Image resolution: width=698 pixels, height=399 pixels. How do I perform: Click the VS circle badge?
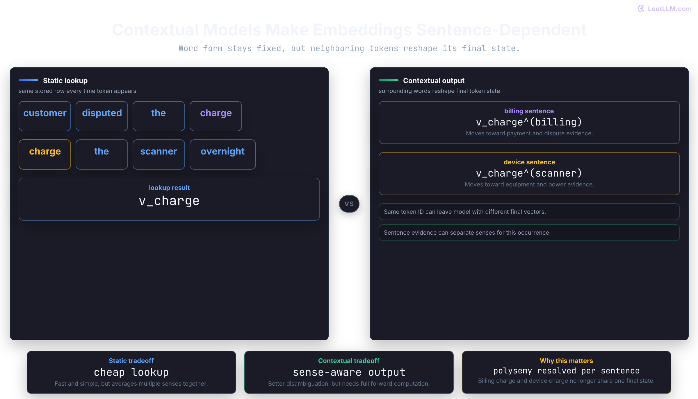pos(349,204)
